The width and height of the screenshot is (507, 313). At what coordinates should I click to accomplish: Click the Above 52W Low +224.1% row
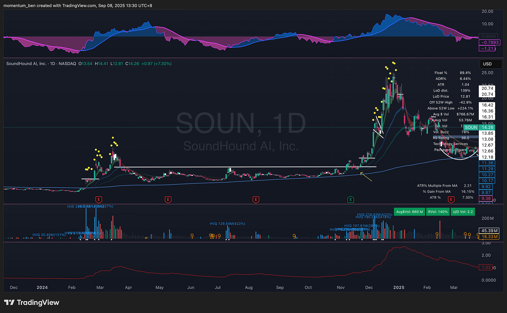(451, 108)
